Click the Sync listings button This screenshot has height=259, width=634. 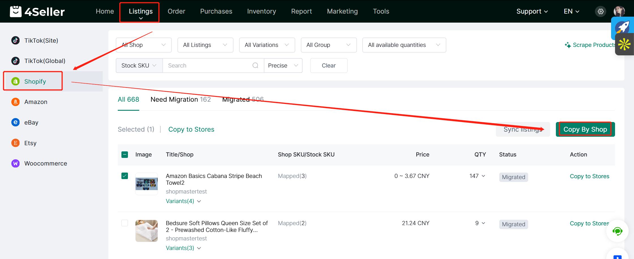coord(523,129)
